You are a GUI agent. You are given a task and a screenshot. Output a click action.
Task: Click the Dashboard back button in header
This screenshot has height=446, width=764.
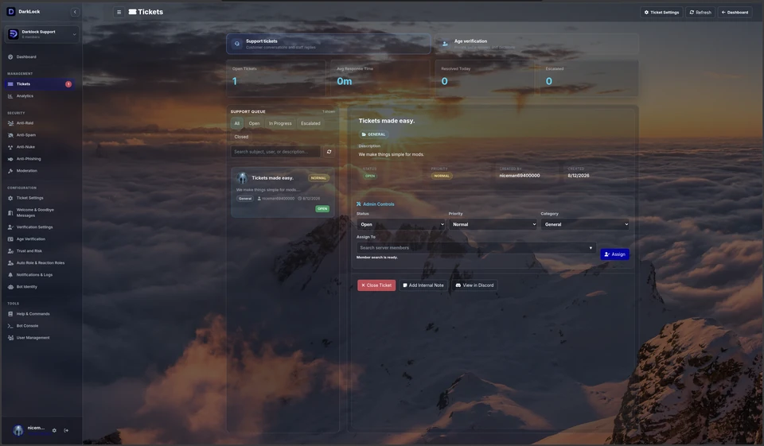(x=735, y=12)
